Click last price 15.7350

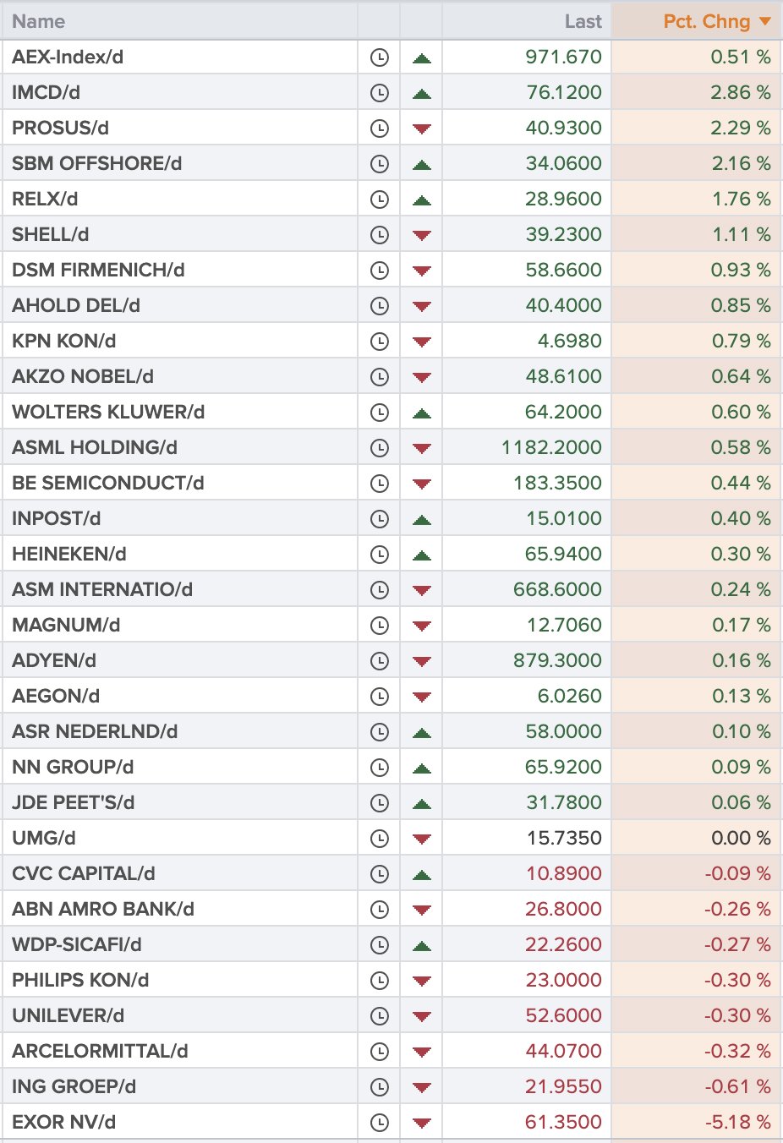click(564, 839)
